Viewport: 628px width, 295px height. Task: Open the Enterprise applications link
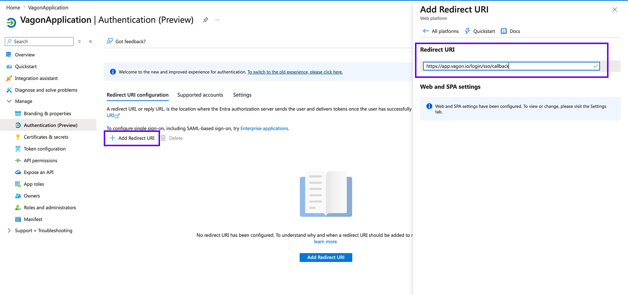click(264, 129)
